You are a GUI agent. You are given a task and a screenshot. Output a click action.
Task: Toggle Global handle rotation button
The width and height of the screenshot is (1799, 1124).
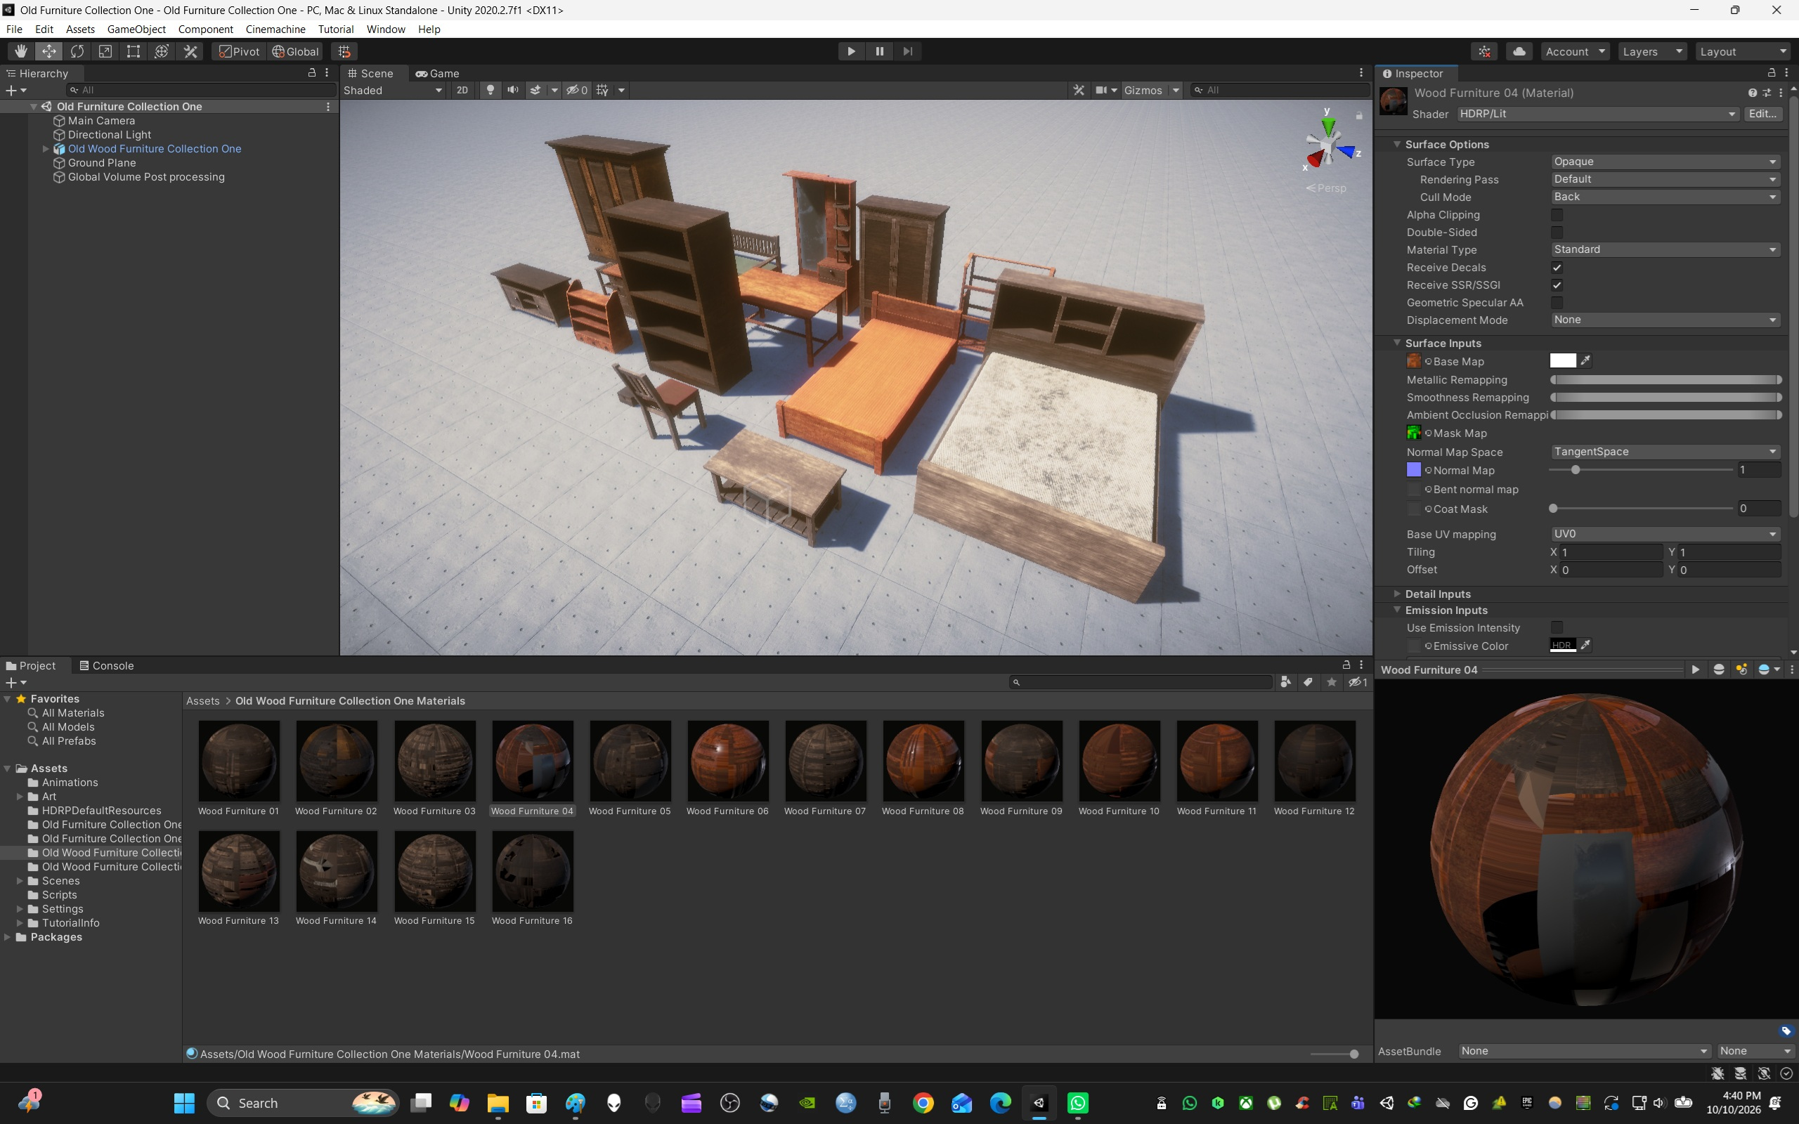(x=296, y=51)
